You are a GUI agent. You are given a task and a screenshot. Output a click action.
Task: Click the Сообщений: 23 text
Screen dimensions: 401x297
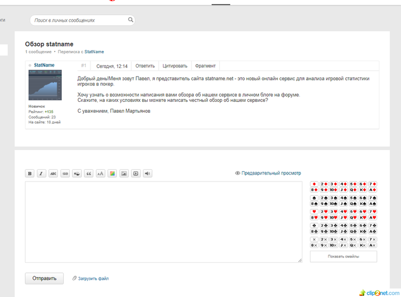tap(42, 117)
